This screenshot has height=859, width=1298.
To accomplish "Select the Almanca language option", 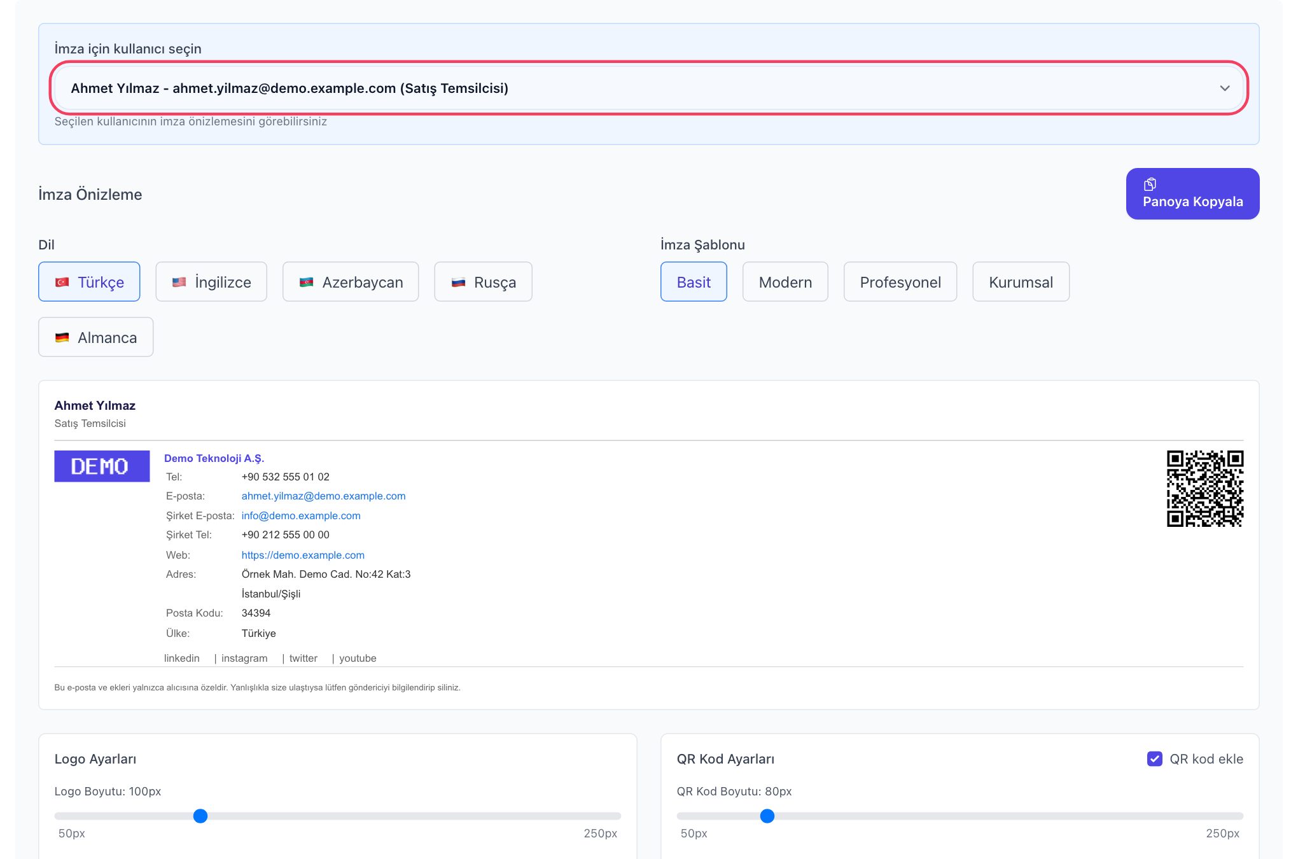I will click(x=96, y=337).
